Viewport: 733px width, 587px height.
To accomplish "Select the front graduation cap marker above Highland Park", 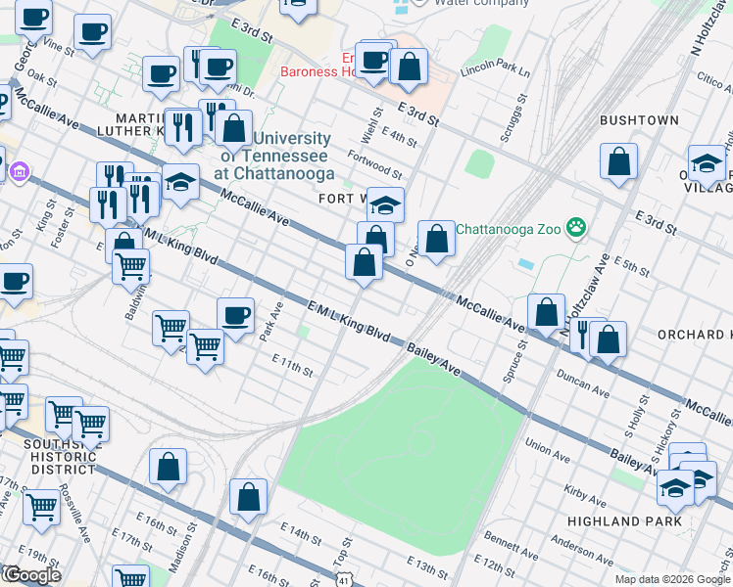I will pos(675,490).
